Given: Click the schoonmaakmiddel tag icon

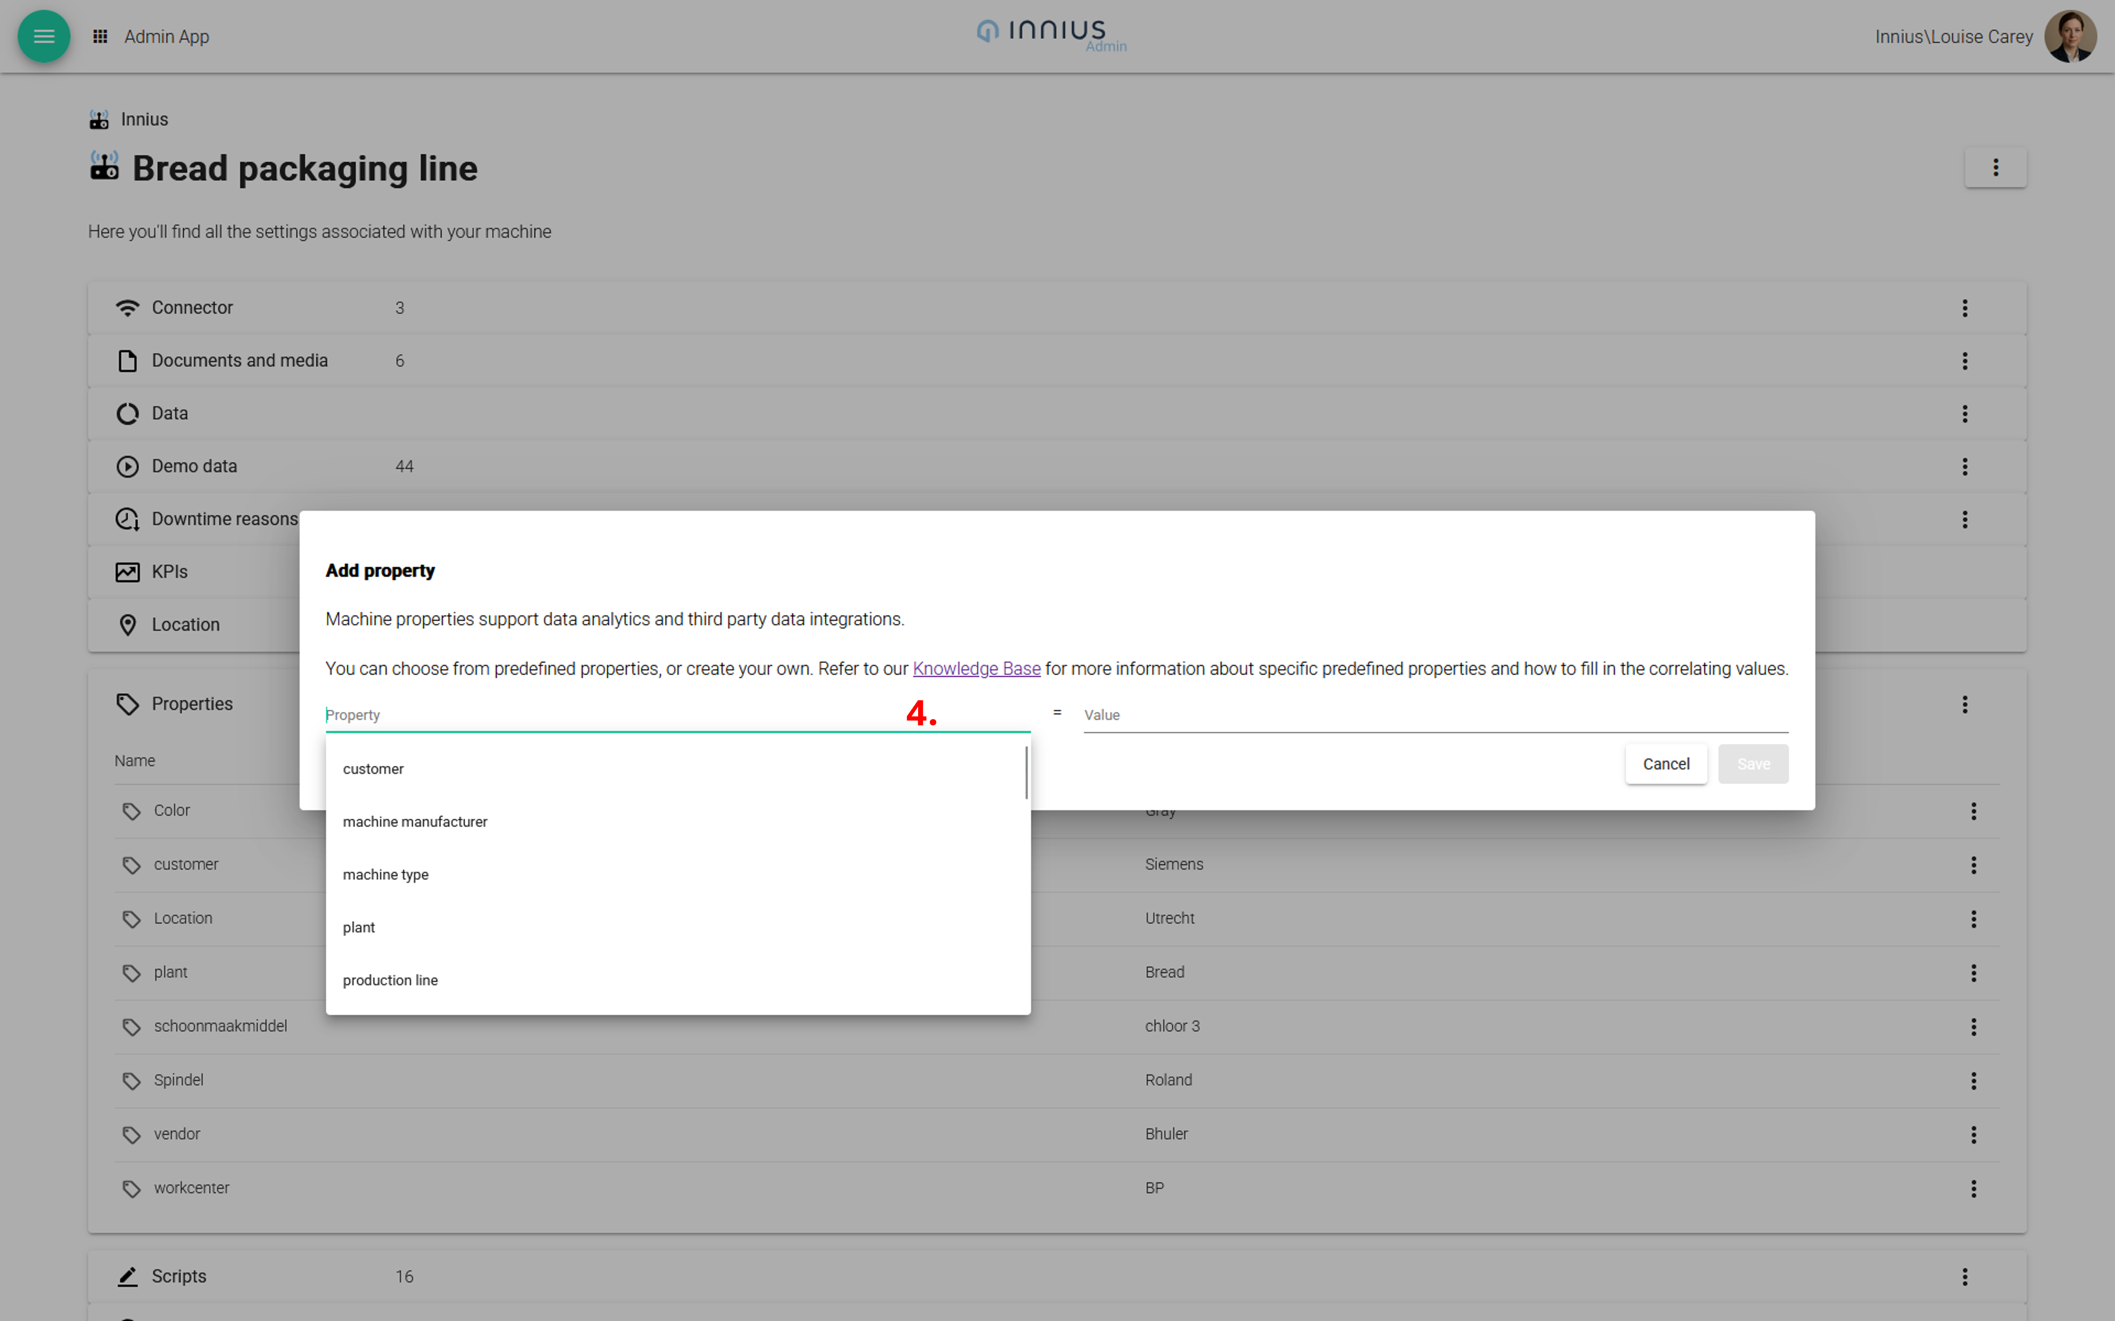Looking at the screenshot, I should coord(131,1027).
